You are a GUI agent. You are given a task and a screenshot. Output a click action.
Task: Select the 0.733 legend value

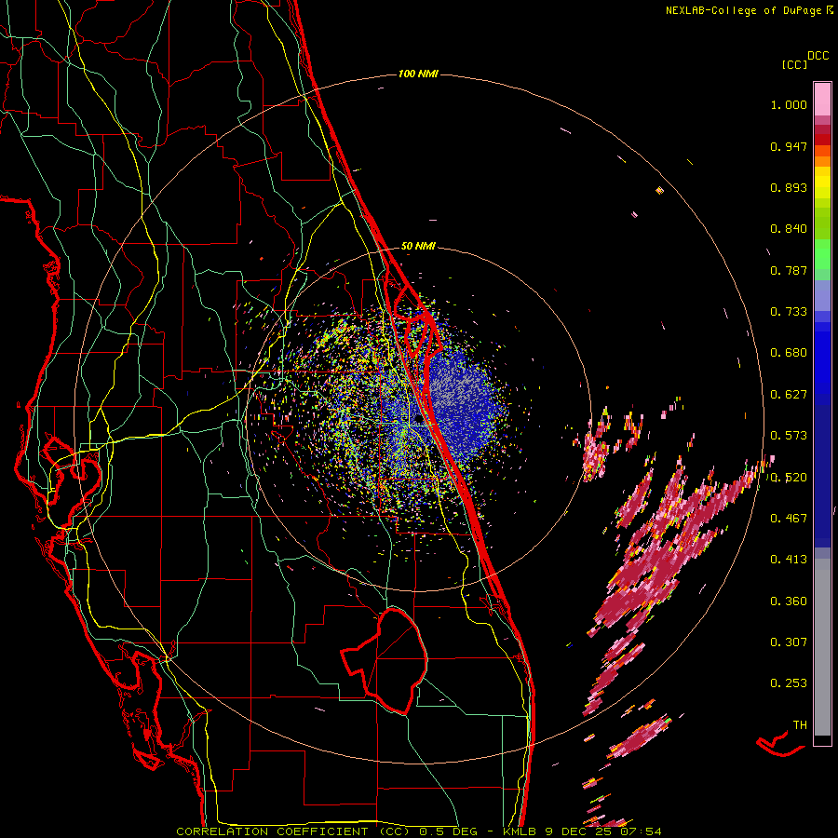[789, 312]
